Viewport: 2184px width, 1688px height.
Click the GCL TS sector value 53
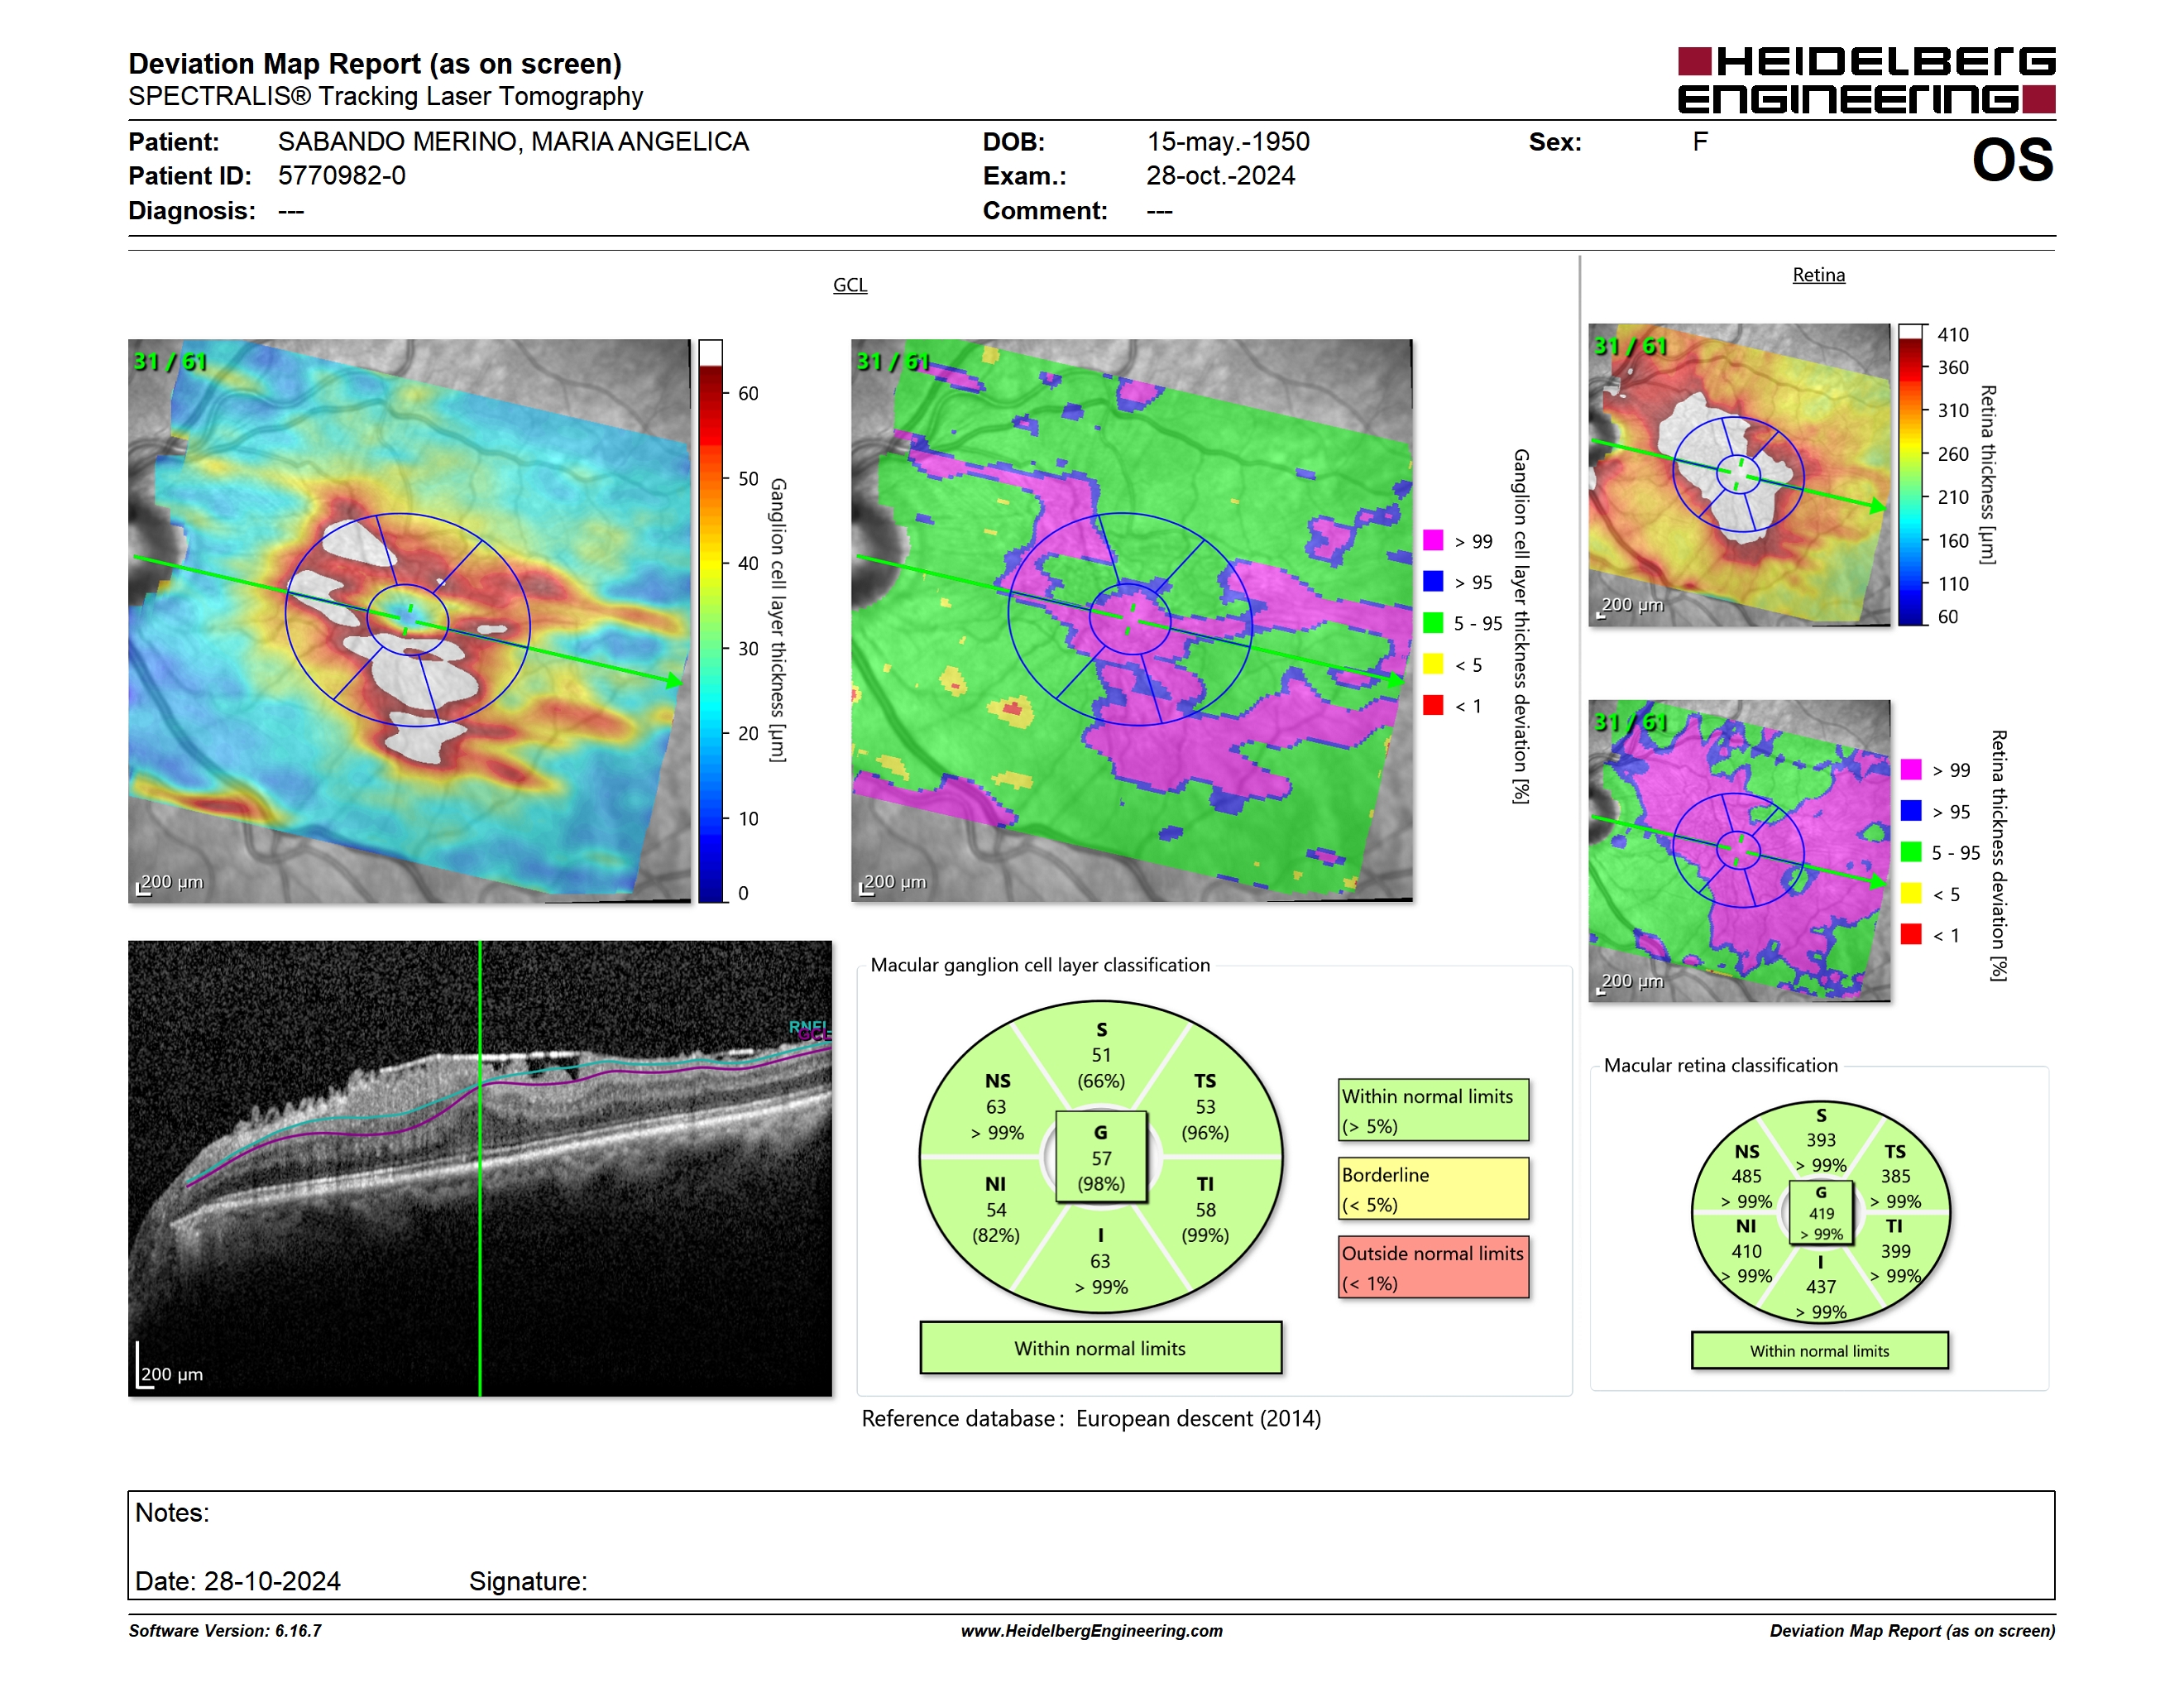tap(1205, 1107)
